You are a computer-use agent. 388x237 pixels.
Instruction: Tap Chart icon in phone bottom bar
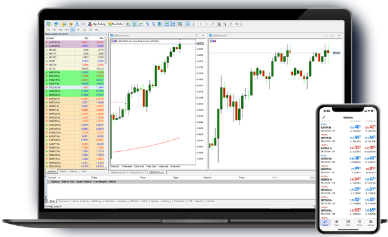[337, 223]
